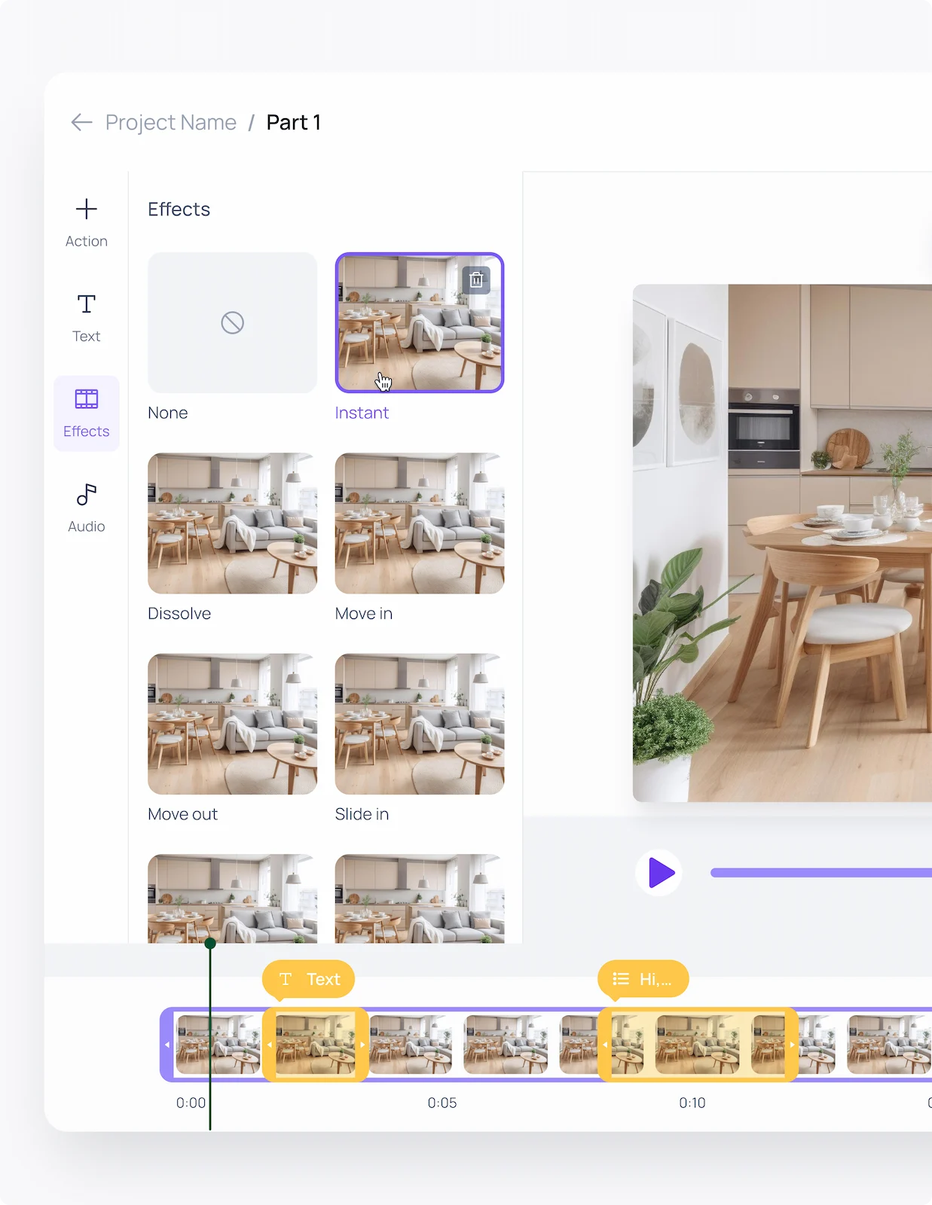The height and width of the screenshot is (1205, 932).
Task: Apply the Move in effect thumbnail
Action: [x=420, y=523]
